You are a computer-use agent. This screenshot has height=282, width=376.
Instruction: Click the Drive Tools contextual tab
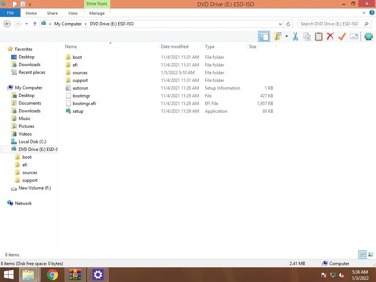point(97,4)
